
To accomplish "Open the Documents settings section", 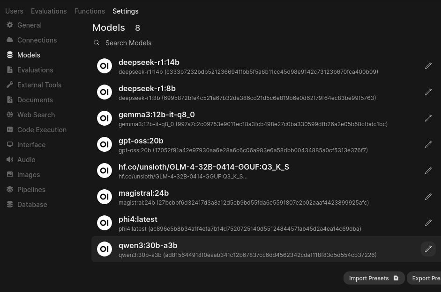I will [x=35, y=100].
